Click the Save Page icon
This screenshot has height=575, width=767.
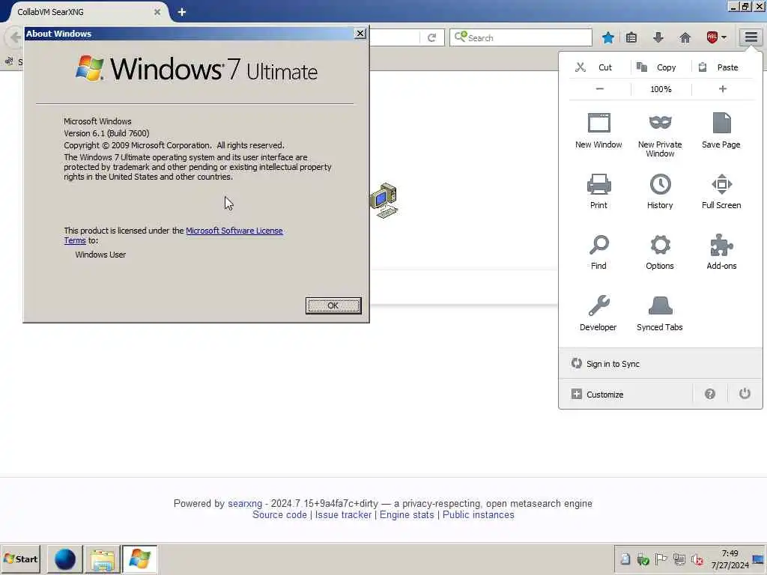(721, 123)
